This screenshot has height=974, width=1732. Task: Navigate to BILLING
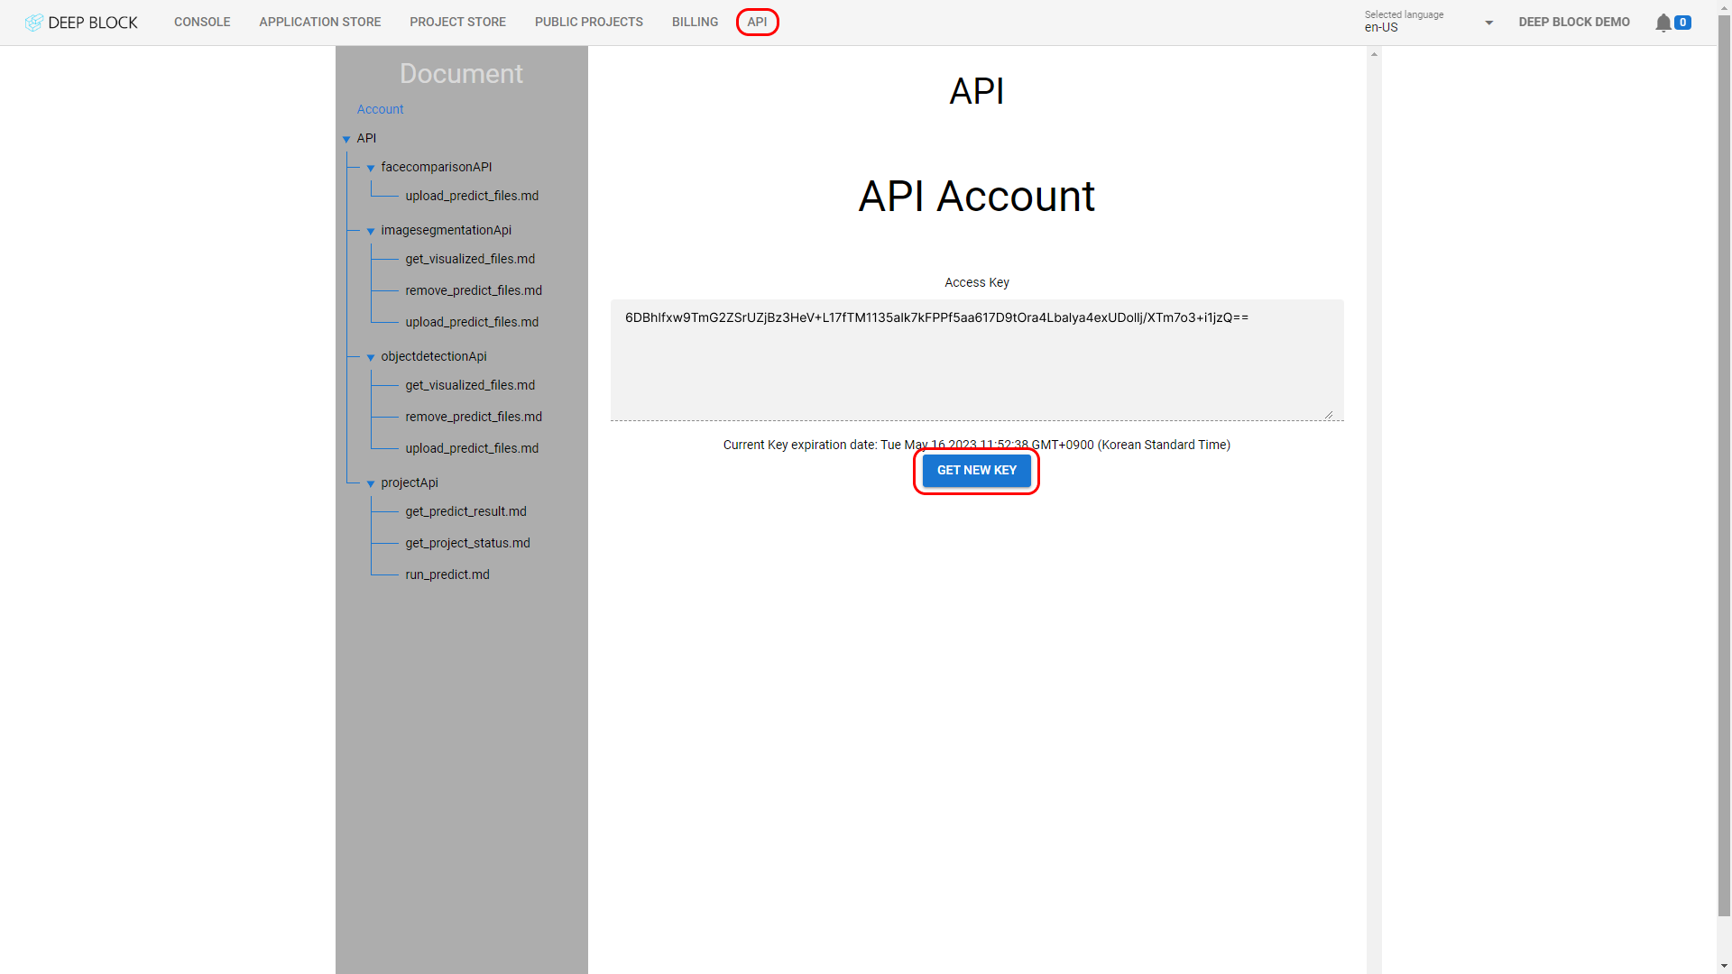point(695,23)
